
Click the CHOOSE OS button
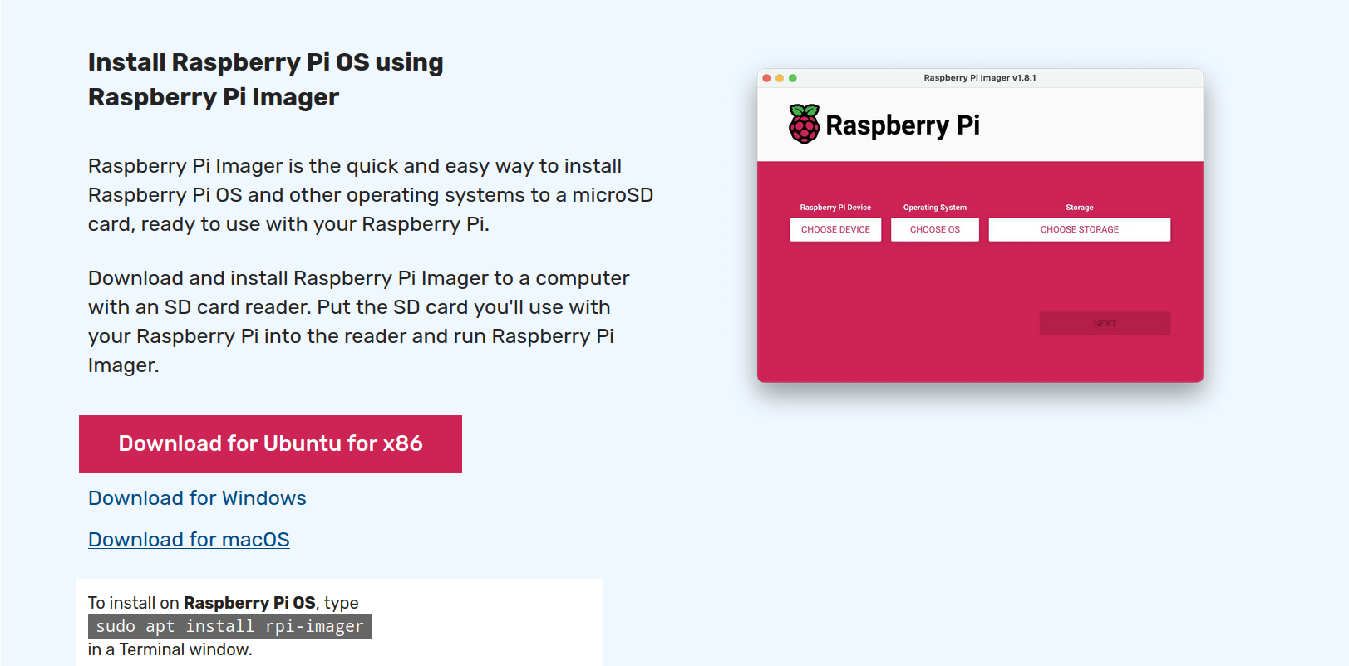[935, 229]
